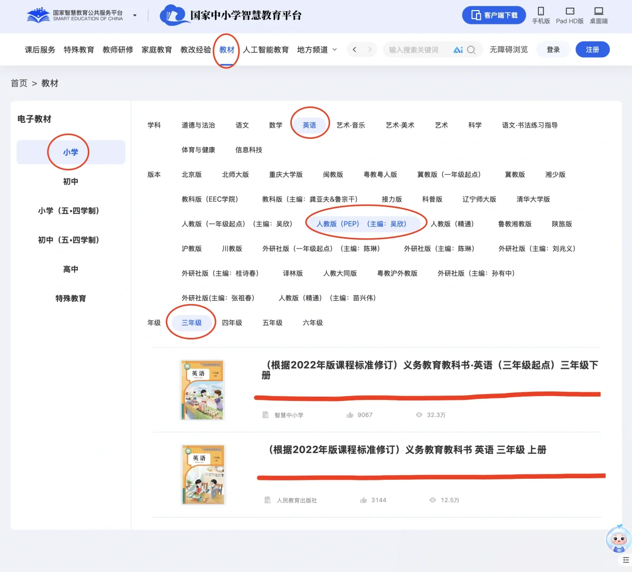Click the eye views icon beside 32.3万
The image size is (632, 572).
(x=419, y=415)
